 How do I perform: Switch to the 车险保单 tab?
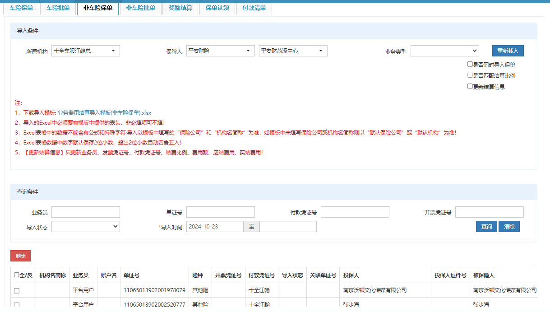tap(21, 8)
